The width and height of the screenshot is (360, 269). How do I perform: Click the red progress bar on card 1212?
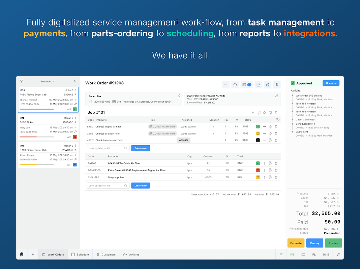tap(37, 137)
